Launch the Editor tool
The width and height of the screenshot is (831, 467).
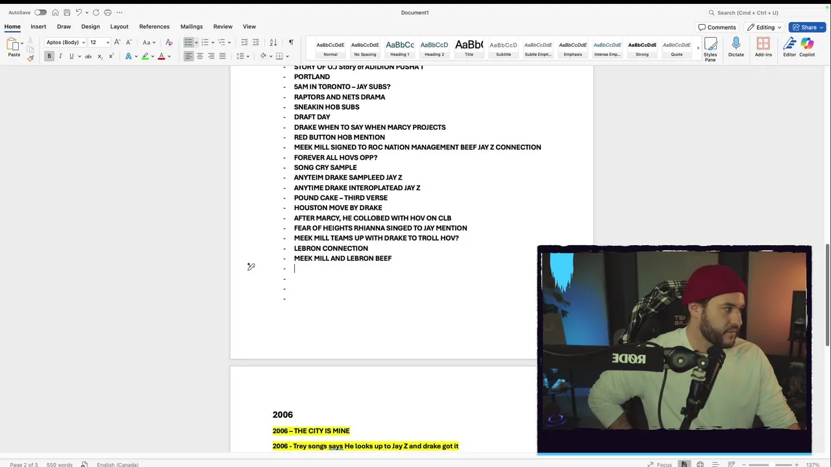coord(789,47)
